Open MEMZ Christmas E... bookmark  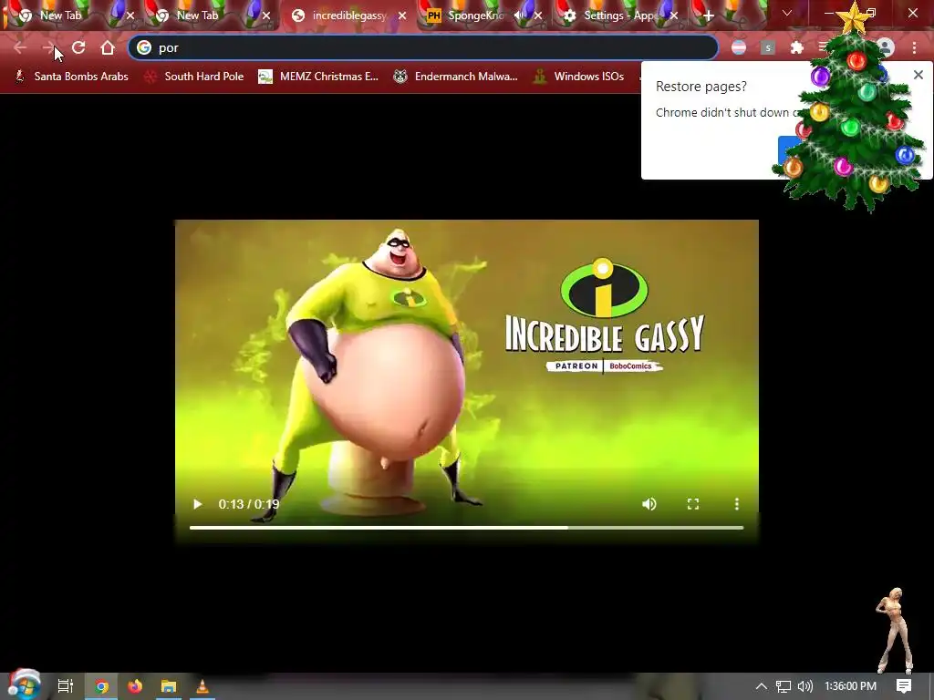318,77
